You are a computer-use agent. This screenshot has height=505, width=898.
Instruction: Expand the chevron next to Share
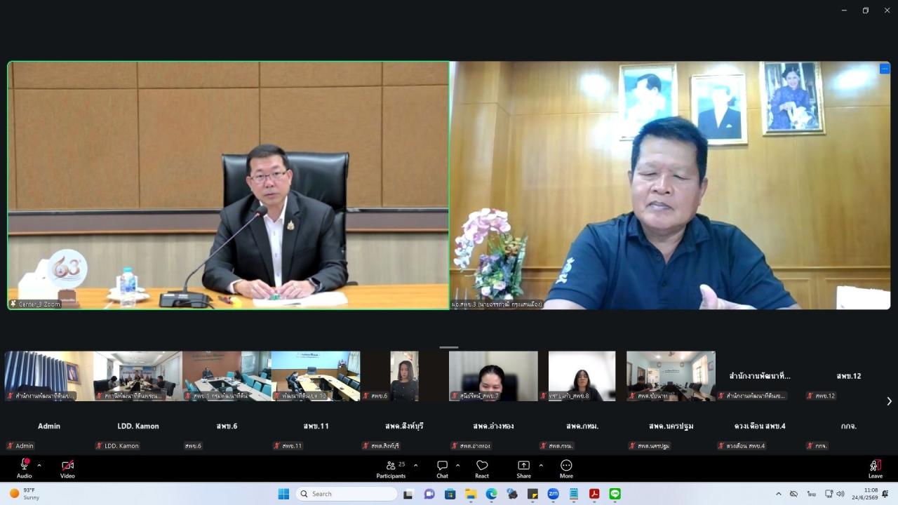[x=541, y=465]
